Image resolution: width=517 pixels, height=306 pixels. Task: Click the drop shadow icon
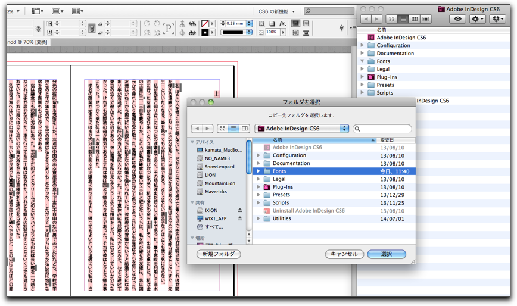272,24
